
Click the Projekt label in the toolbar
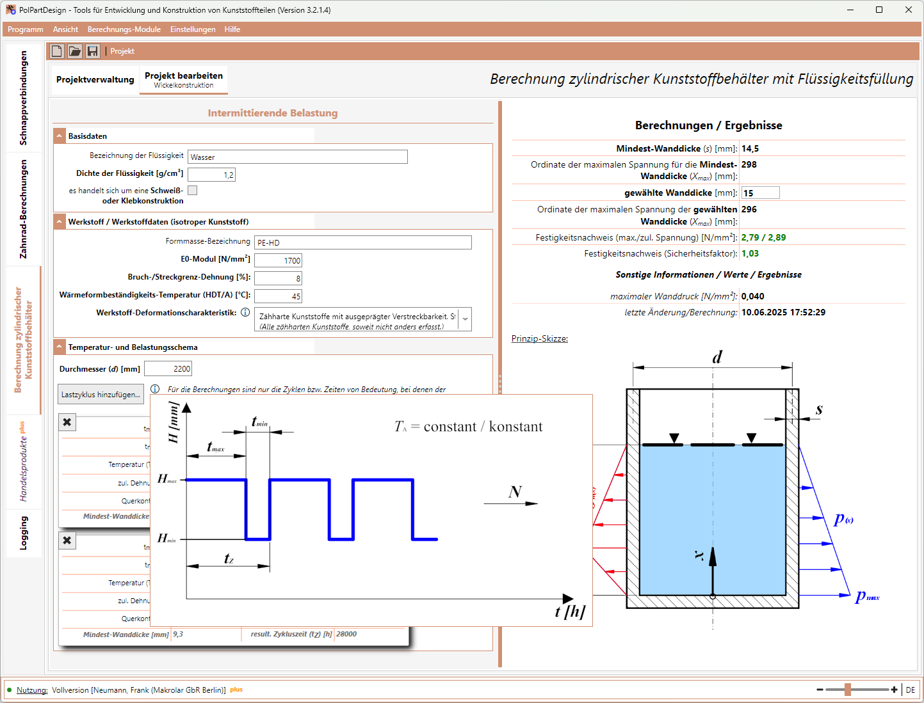click(122, 51)
